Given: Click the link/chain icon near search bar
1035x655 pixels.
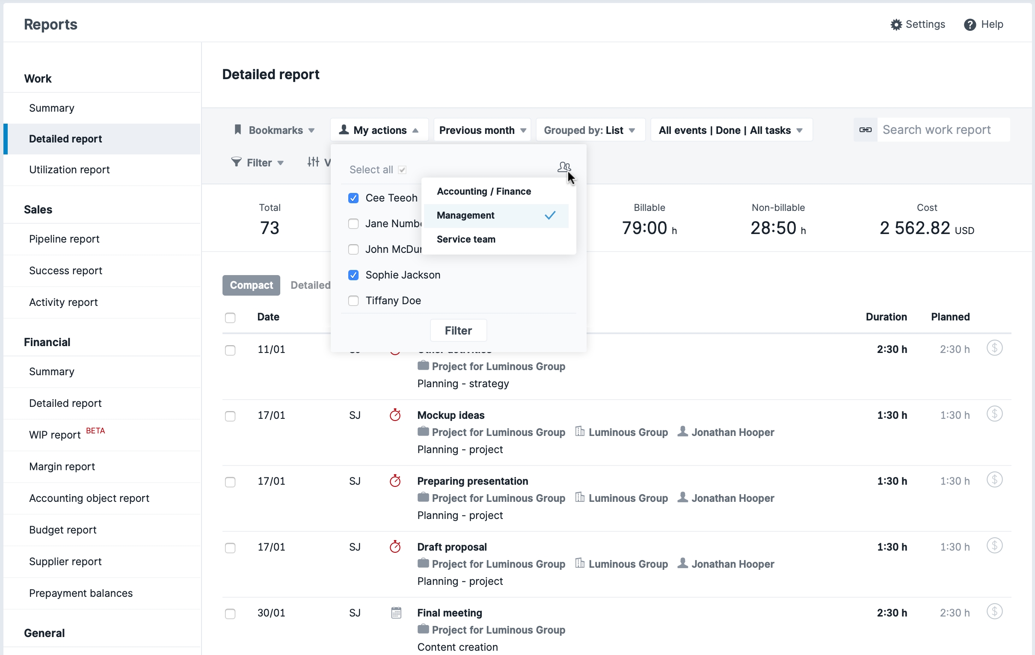Looking at the screenshot, I should (865, 130).
